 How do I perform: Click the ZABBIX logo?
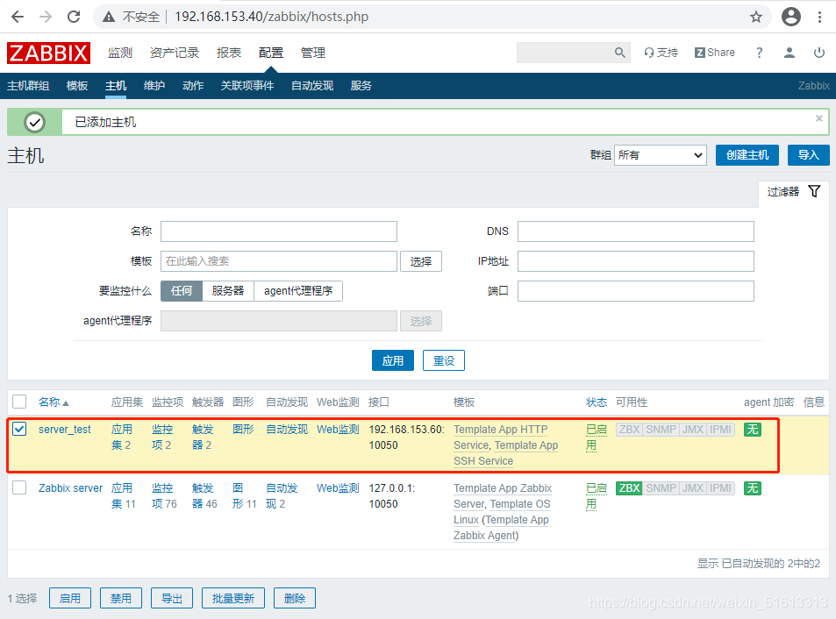coord(48,53)
